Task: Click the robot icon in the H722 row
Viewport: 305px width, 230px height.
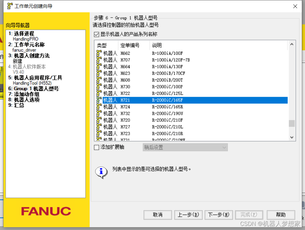Action: 99,93
